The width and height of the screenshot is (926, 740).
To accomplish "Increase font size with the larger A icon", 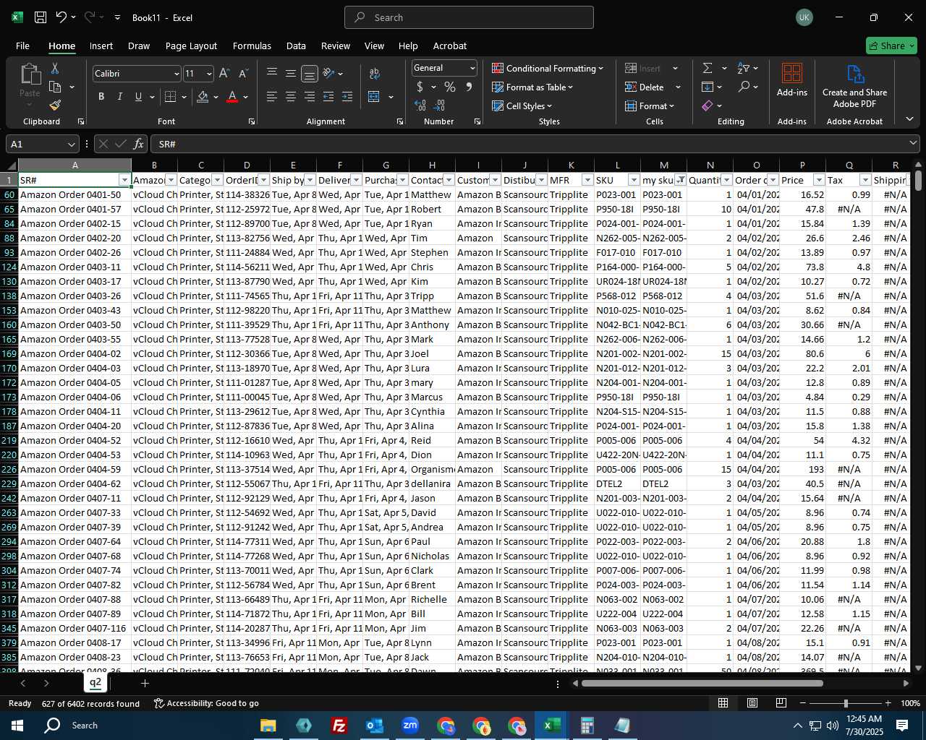I will (224, 74).
